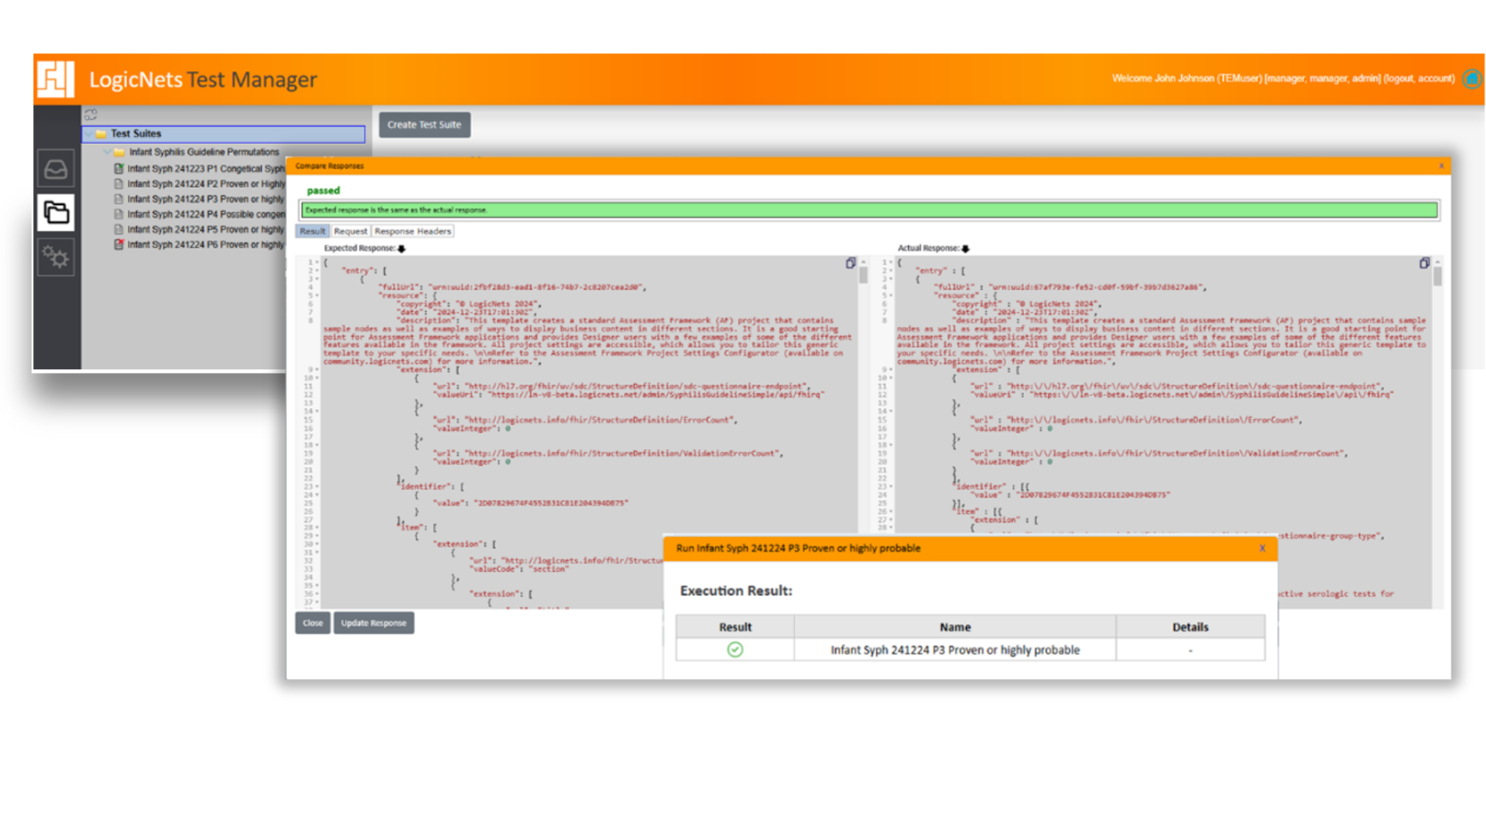Copy the Actual Response using its copy icon
Screen dimensions: 1486x836
(1425, 263)
